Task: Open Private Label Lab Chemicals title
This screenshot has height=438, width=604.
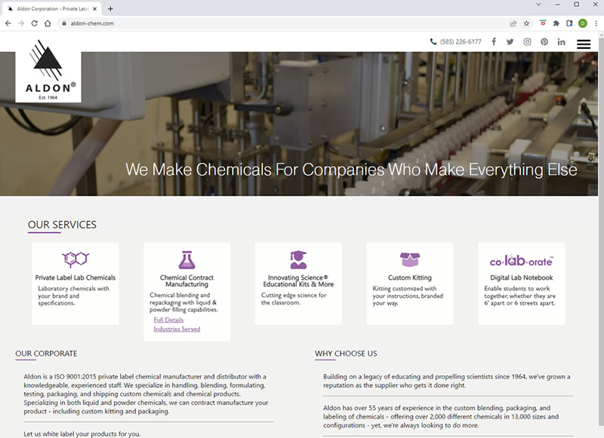Action: (75, 277)
